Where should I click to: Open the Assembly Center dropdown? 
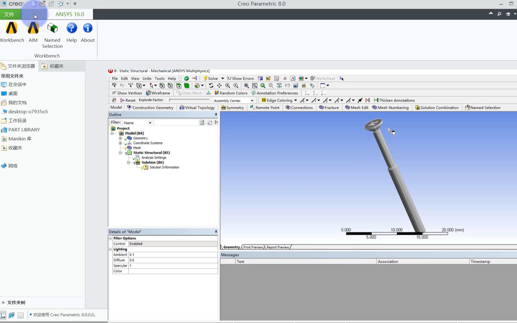tap(252, 101)
